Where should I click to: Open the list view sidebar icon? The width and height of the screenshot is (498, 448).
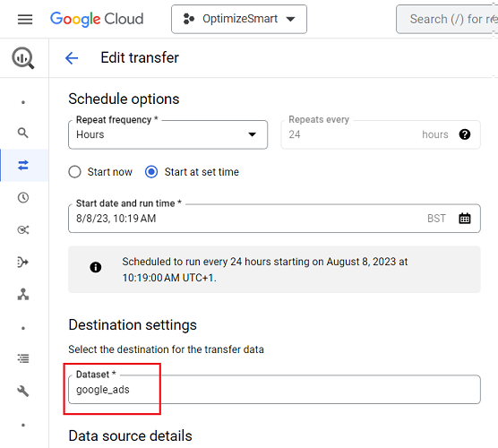tap(23, 358)
